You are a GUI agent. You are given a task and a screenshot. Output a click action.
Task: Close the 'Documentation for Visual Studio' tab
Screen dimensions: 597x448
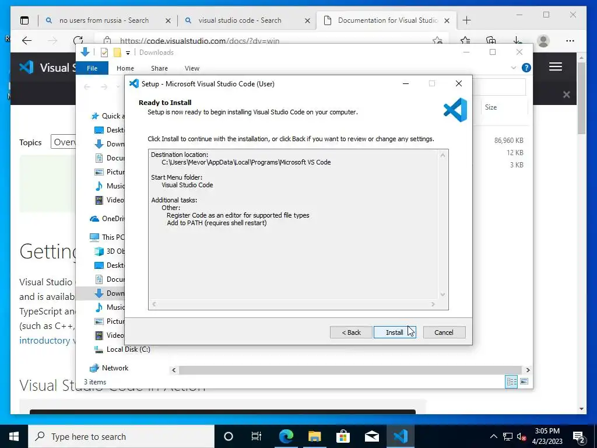(x=447, y=20)
